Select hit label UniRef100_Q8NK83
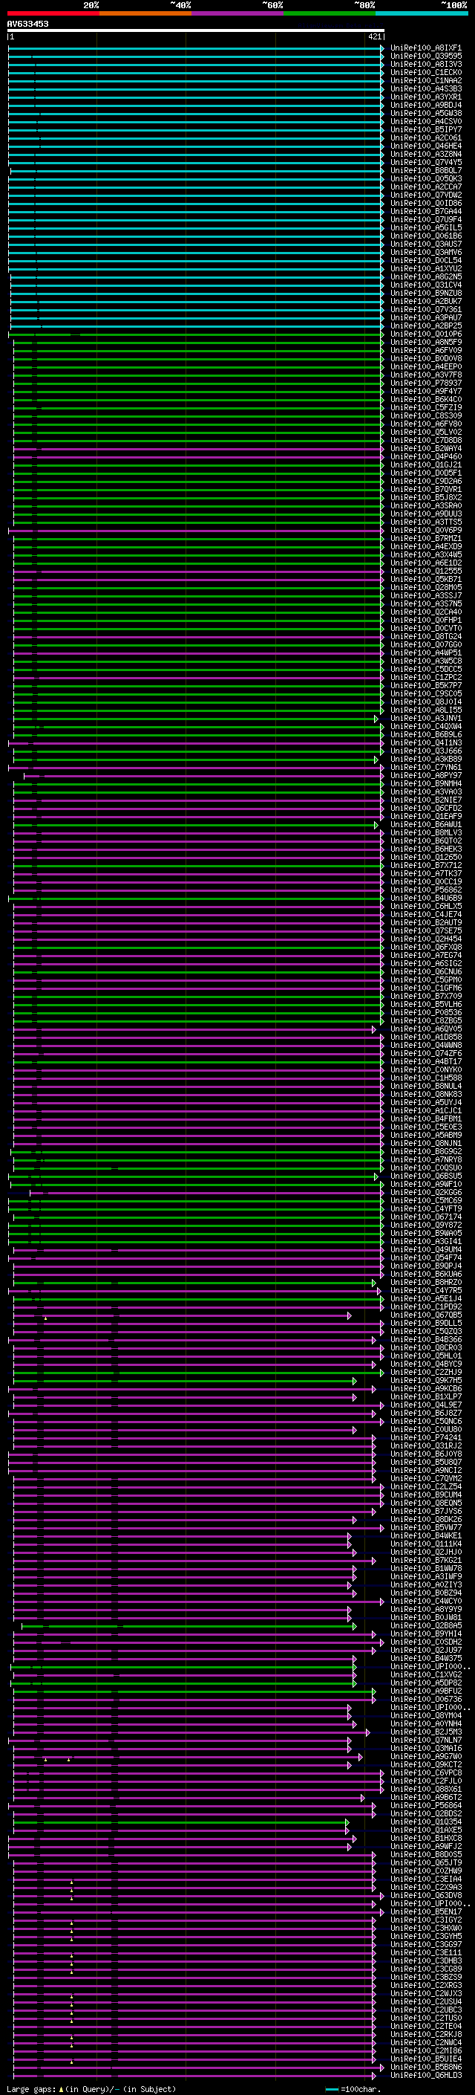Image resolution: width=475 pixels, height=2095 pixels. coord(426,1094)
